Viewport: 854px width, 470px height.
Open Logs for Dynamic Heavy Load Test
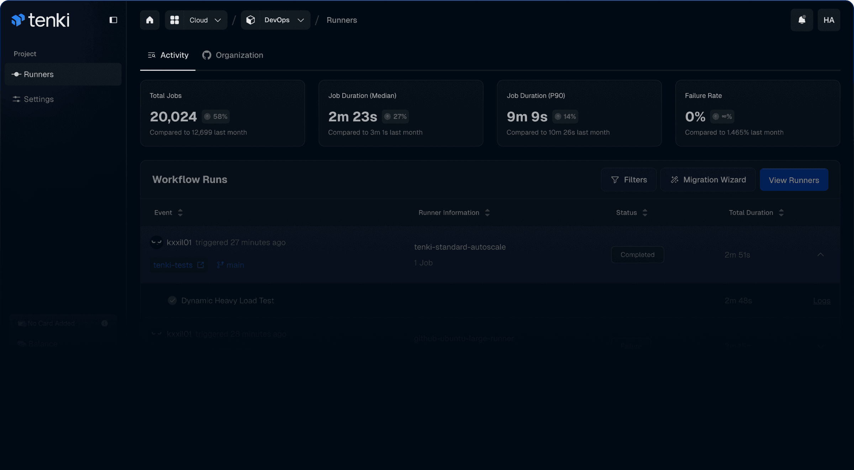coord(822,301)
